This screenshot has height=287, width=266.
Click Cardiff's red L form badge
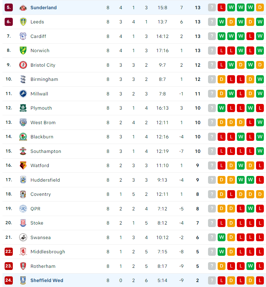click(250, 36)
